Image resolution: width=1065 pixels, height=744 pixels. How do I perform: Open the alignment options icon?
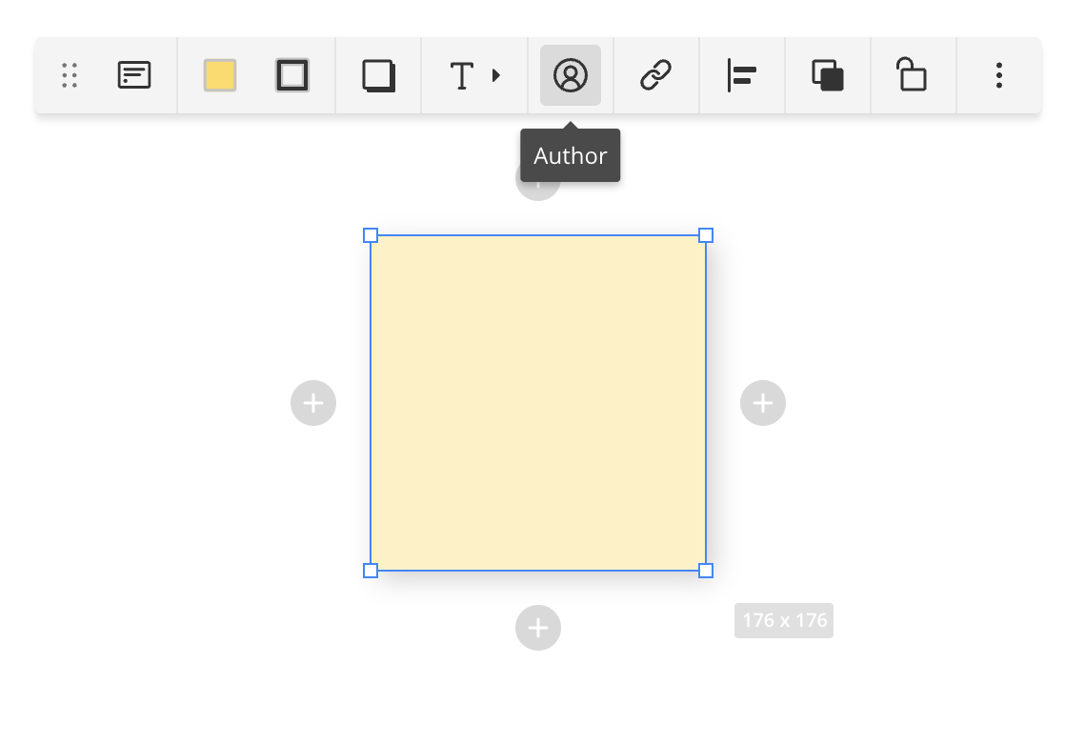coord(742,75)
